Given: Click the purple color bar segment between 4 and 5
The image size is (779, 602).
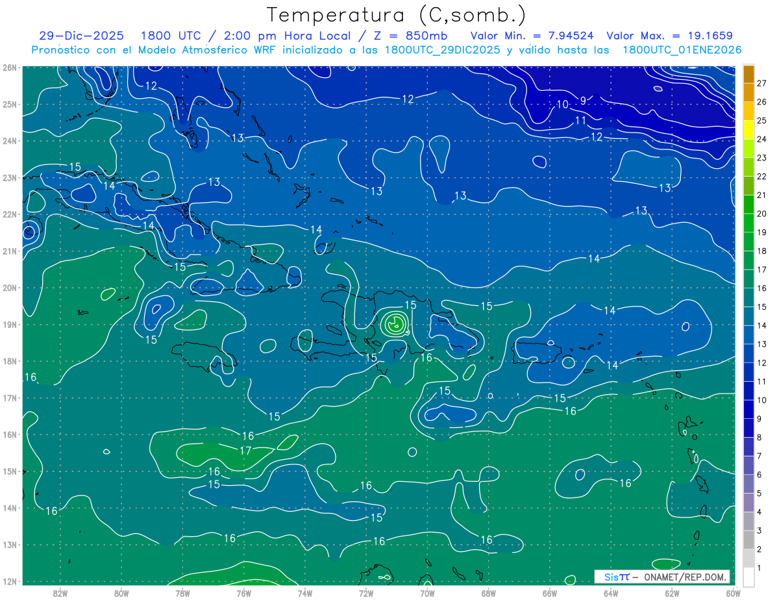Looking at the screenshot, I should (749, 503).
